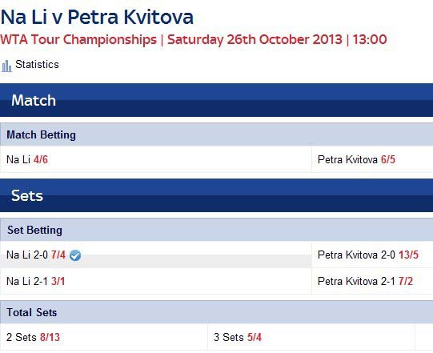Click the blue checkmark beside Na Li 2-0

pos(75,255)
